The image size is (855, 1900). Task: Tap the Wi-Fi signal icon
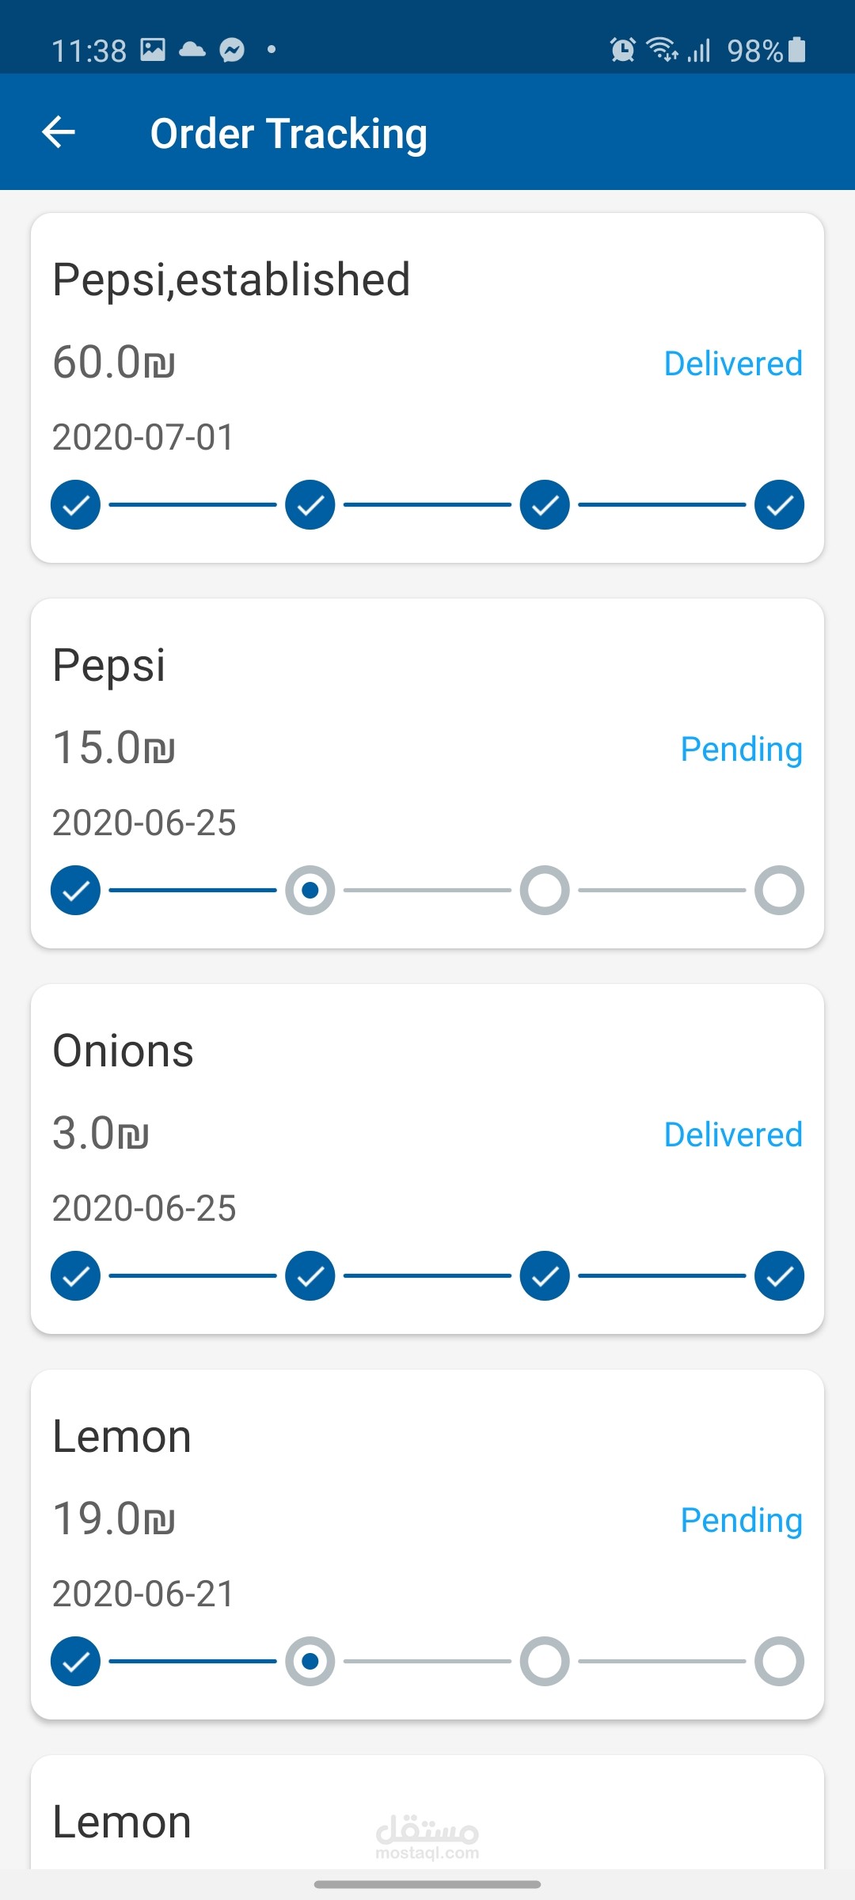tap(662, 50)
